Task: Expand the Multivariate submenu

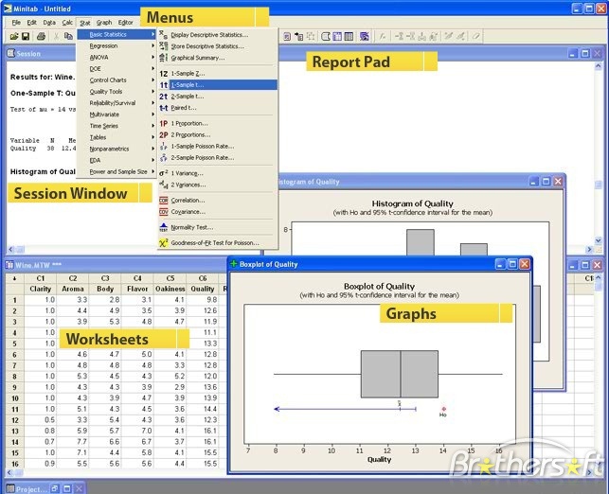Action: (x=116, y=115)
